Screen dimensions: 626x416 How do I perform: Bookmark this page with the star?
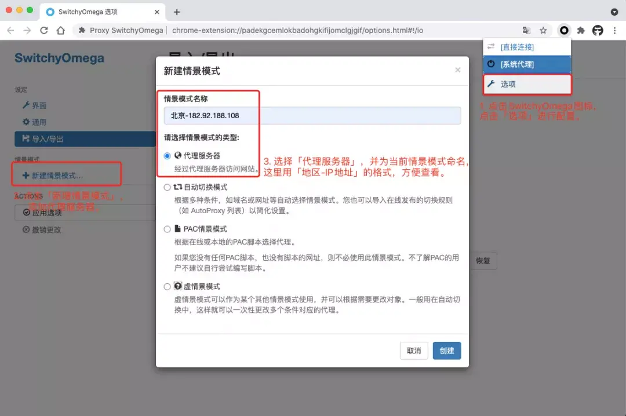point(543,30)
